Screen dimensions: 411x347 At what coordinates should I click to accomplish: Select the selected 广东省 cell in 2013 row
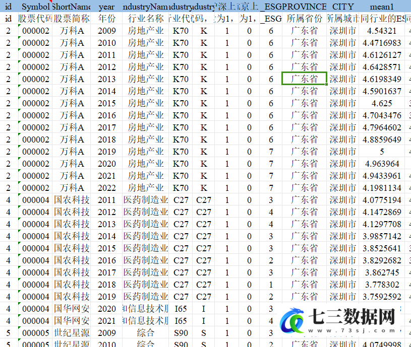304,79
